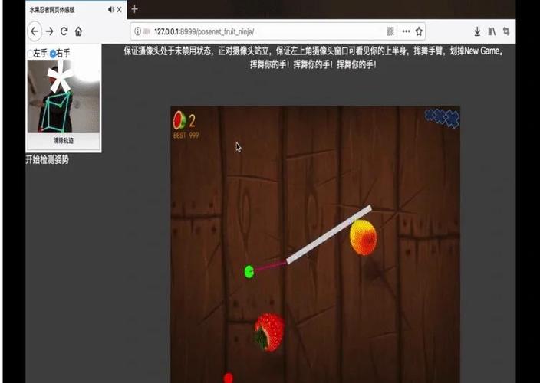Click the green hand tracker dot
Screen dimensions: 540x383
coord(249,272)
